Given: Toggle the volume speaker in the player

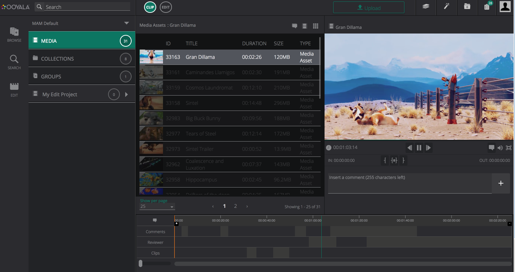Looking at the screenshot, I should (500, 148).
